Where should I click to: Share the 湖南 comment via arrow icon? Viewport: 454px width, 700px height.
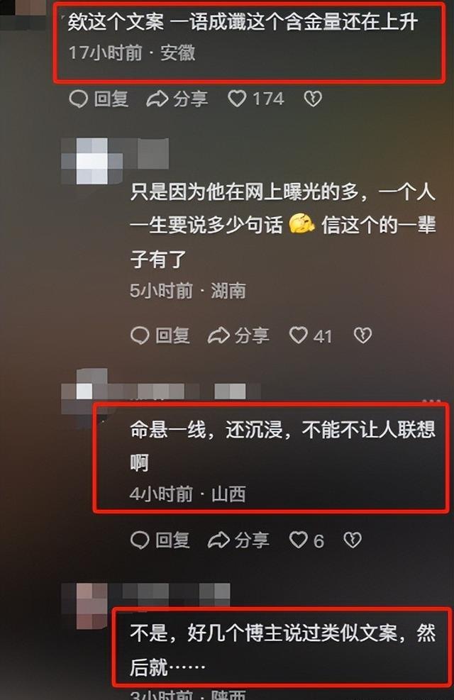(x=218, y=335)
